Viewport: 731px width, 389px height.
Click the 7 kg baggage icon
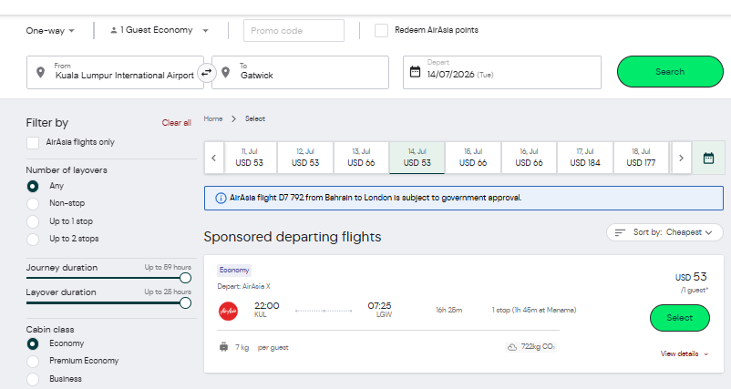[224, 347]
